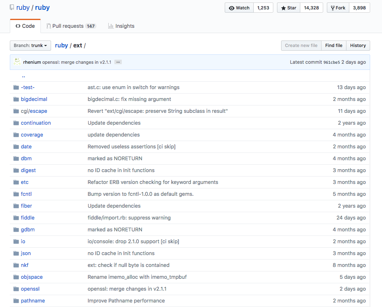The width and height of the screenshot is (382, 307).
Task: Click the repository book icon beside ruby/ruby
Action: click(x=12, y=7)
